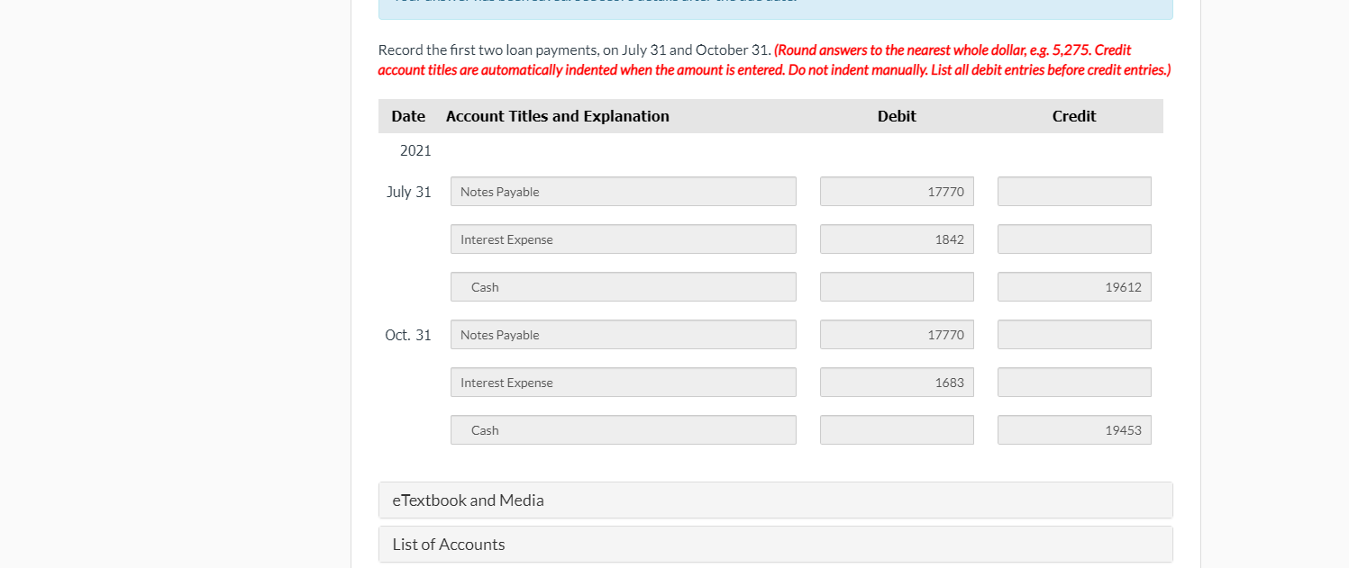Select the credit amount field showing 19453
The height and width of the screenshot is (568, 1349).
pyautogui.click(x=1073, y=429)
